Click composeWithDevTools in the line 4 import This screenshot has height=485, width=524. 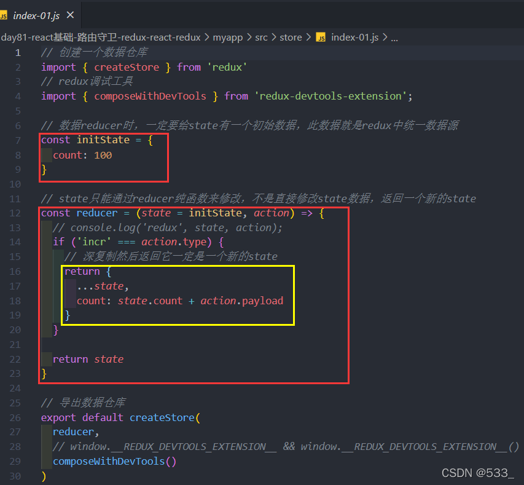click(x=150, y=97)
